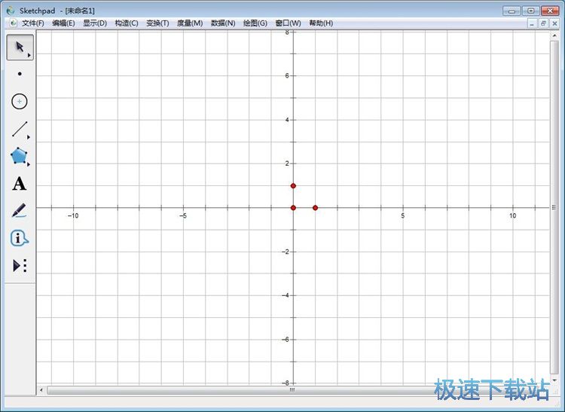Screen dimensions: 565x412
Task: Open the 文件(F) menu
Action: pyautogui.click(x=33, y=23)
